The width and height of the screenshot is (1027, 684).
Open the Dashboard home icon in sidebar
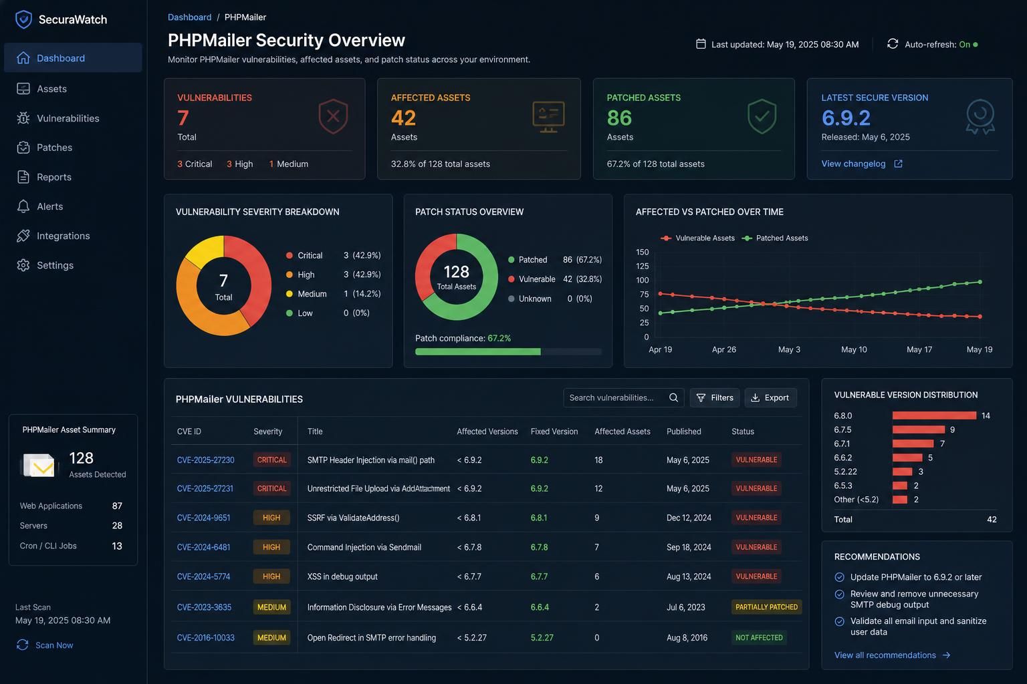[x=23, y=58]
